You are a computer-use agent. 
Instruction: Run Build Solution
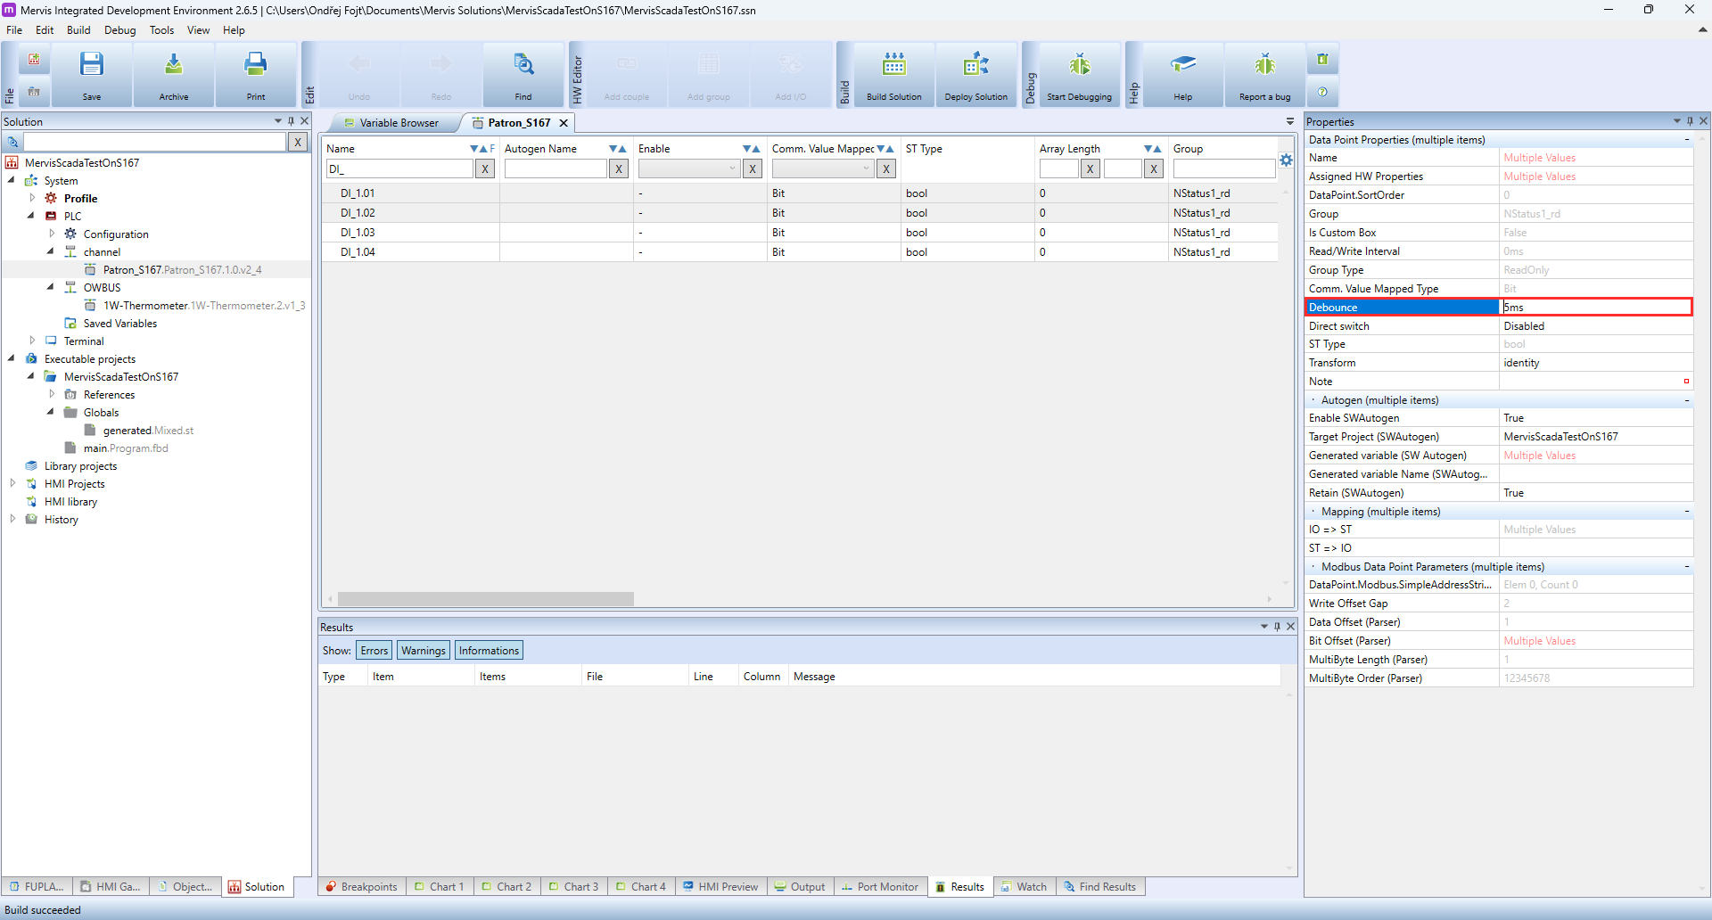pos(893,74)
